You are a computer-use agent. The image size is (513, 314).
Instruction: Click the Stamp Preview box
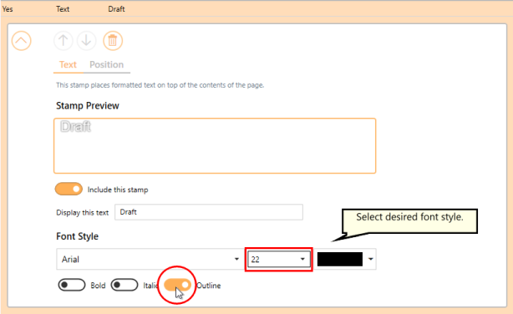pos(215,146)
